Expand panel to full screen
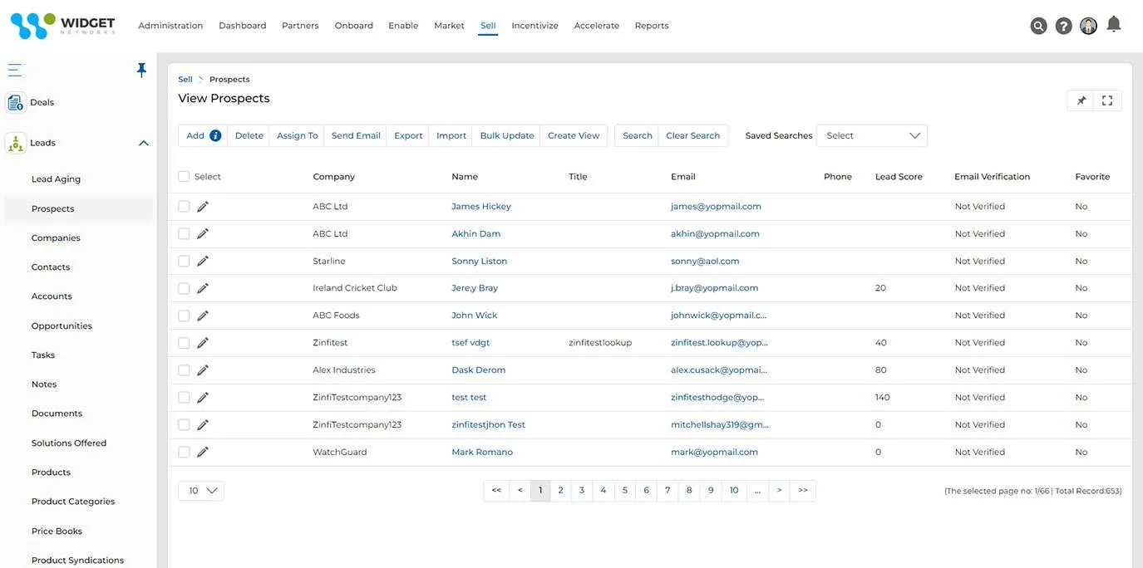 coord(1107,100)
